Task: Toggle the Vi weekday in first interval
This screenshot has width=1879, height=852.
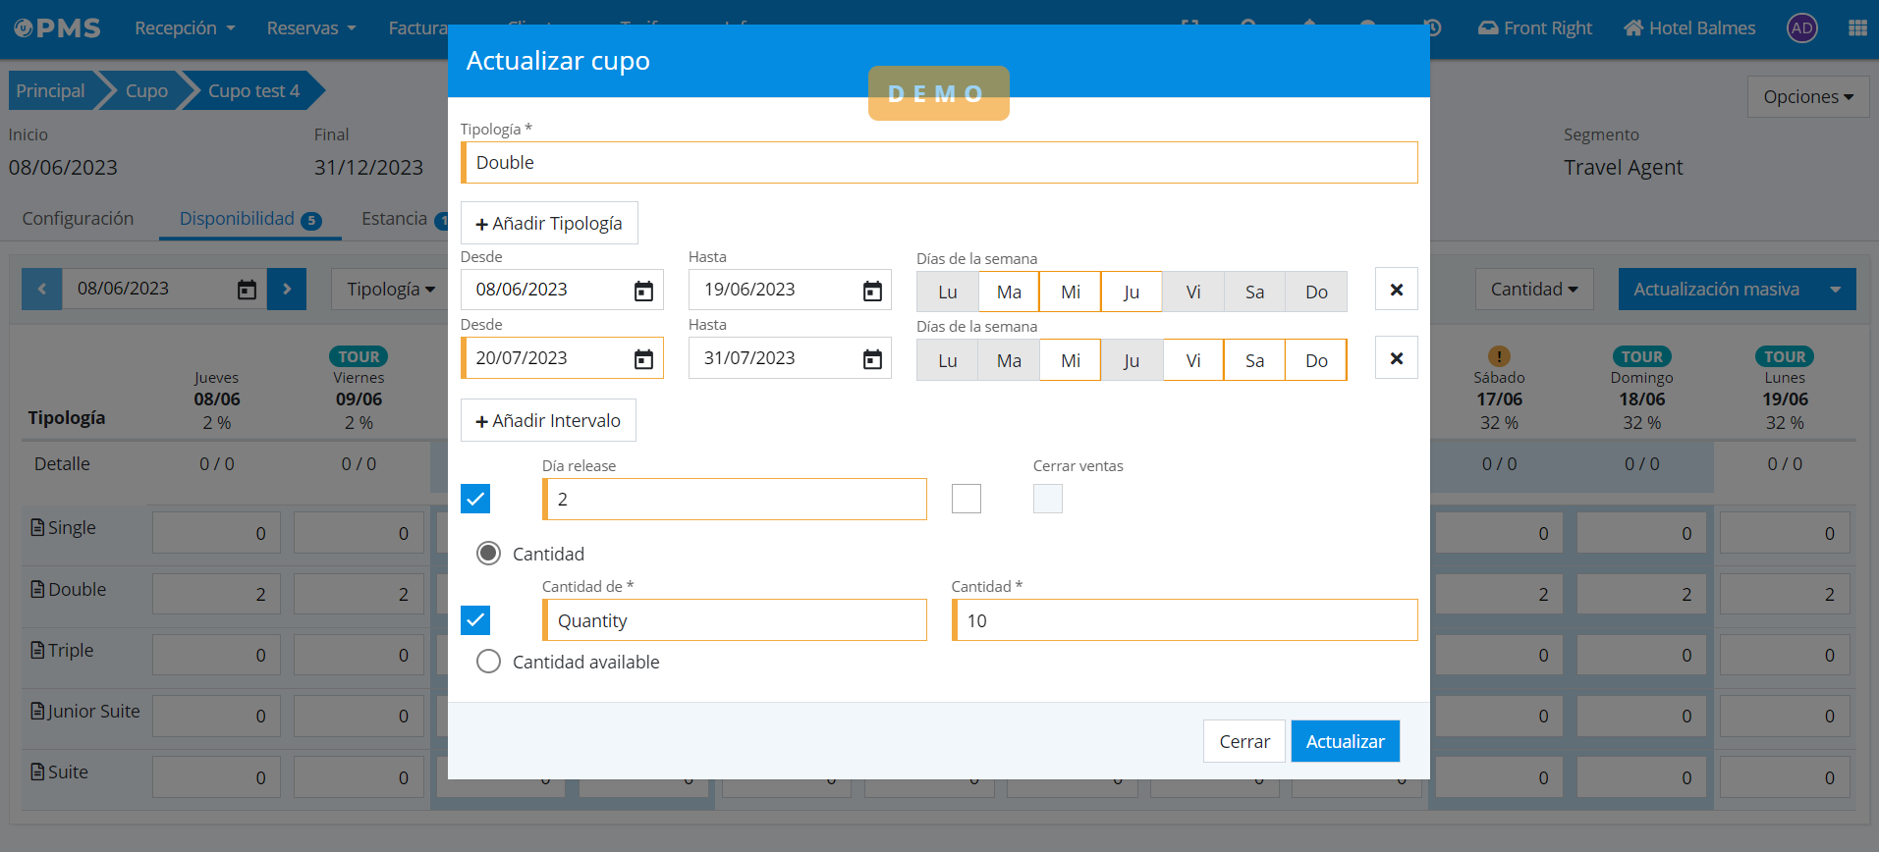Action: click(x=1192, y=292)
